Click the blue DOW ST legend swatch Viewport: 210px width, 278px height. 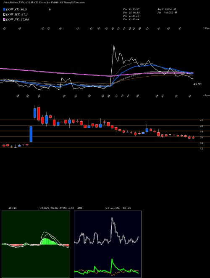click(x=4, y=10)
